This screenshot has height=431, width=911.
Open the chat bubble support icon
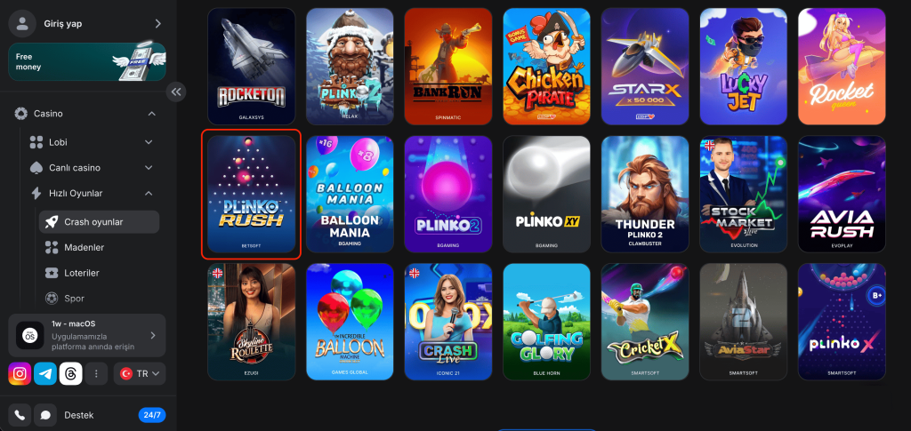pos(45,415)
